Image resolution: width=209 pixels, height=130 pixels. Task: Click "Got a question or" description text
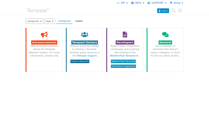tap(165, 46)
